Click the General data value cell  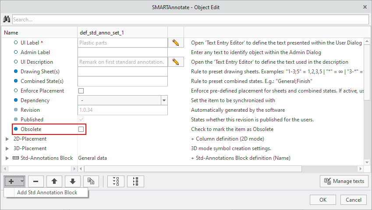tap(92, 158)
